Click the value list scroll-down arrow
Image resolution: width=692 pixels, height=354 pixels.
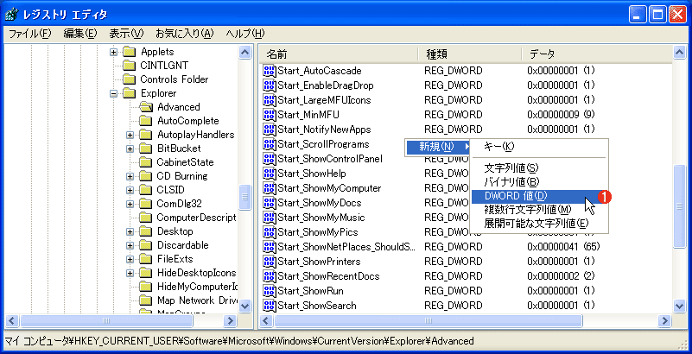pos(680,305)
